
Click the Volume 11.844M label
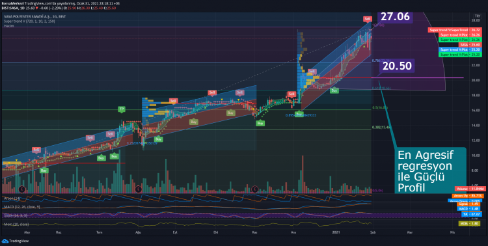click(x=470, y=189)
